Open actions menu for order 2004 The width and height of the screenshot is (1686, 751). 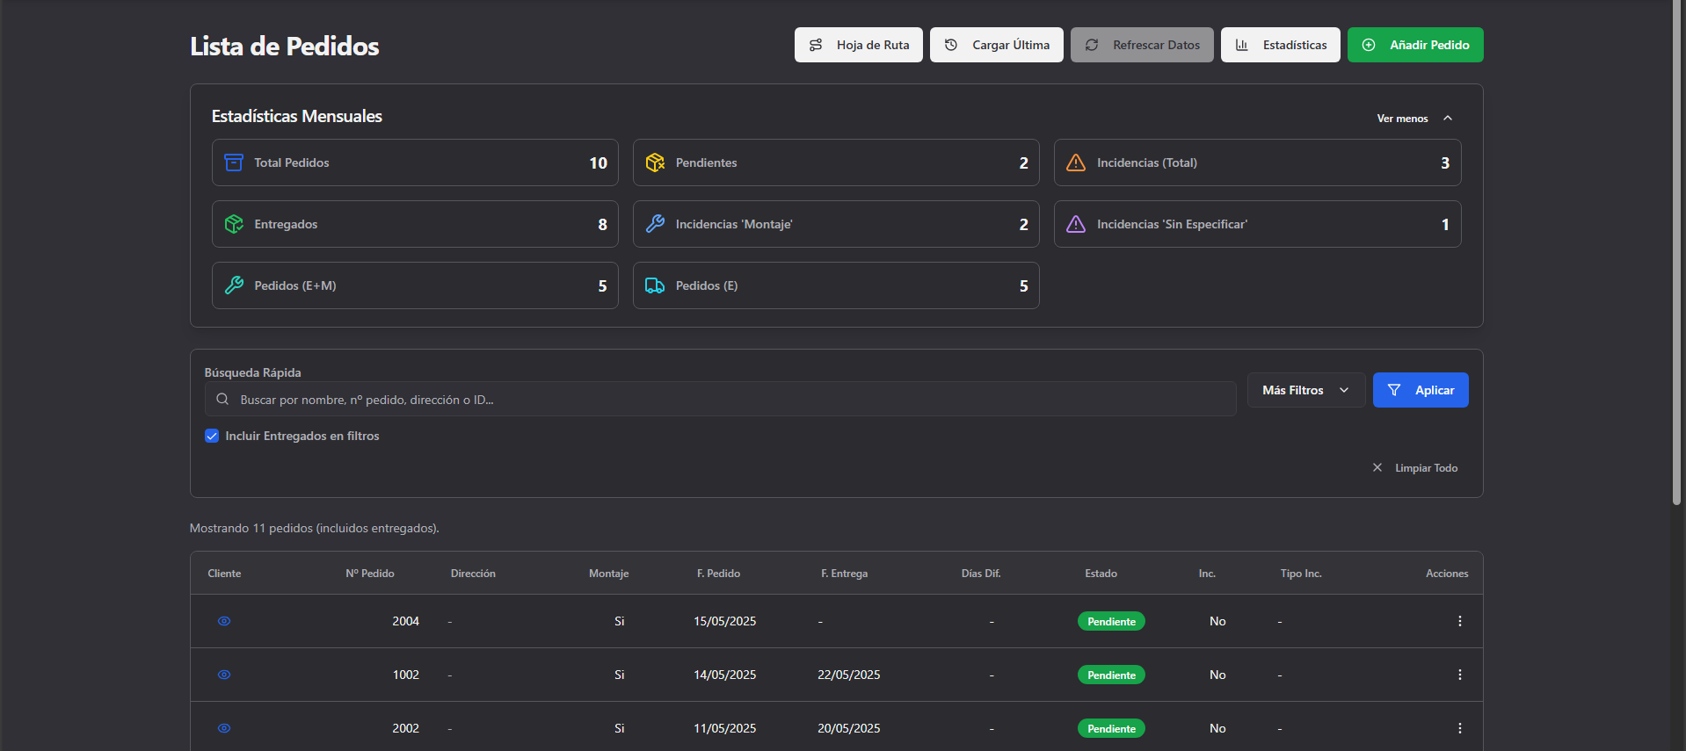pos(1459,621)
